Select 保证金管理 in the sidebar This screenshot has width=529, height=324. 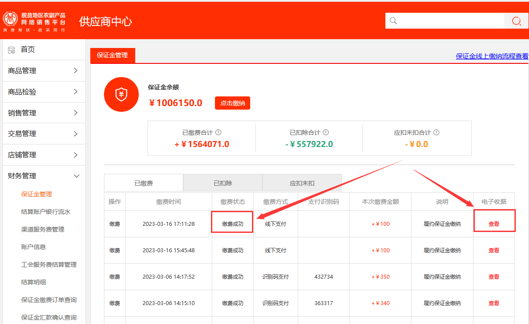(x=37, y=194)
